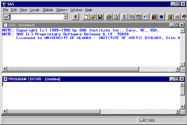Screen dimensions: 187x125
Task: Open the help book icon
Action: (x=184, y=17)
